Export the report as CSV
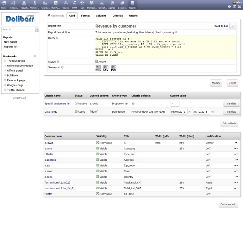243x243 pixels. pos(106,68)
